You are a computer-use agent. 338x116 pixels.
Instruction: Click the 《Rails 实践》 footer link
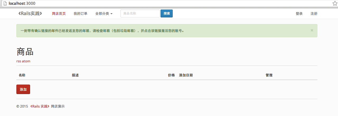[40, 106]
